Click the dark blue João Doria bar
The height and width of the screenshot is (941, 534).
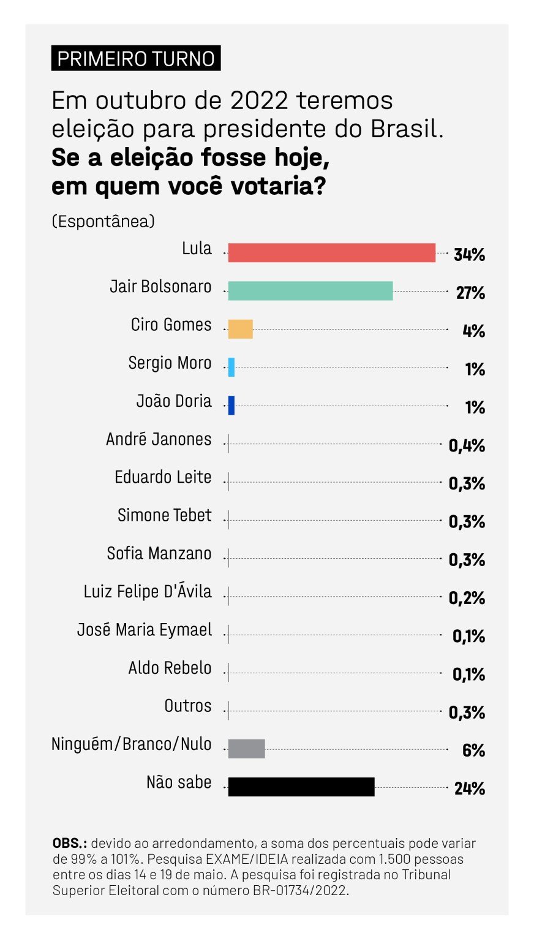click(231, 405)
